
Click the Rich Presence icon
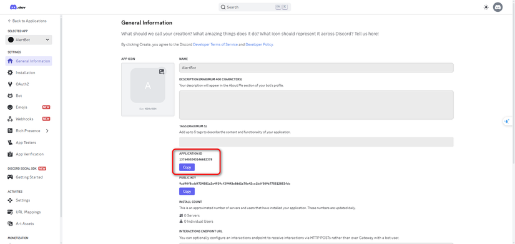(10, 130)
